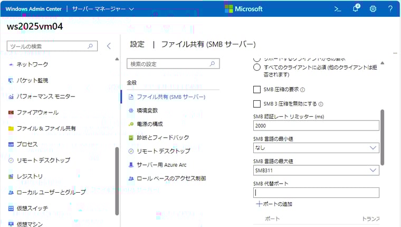Image resolution: width=401 pixels, height=227 pixels.
Task: Click the ファイアウォール tool icon
Action: [11, 112]
